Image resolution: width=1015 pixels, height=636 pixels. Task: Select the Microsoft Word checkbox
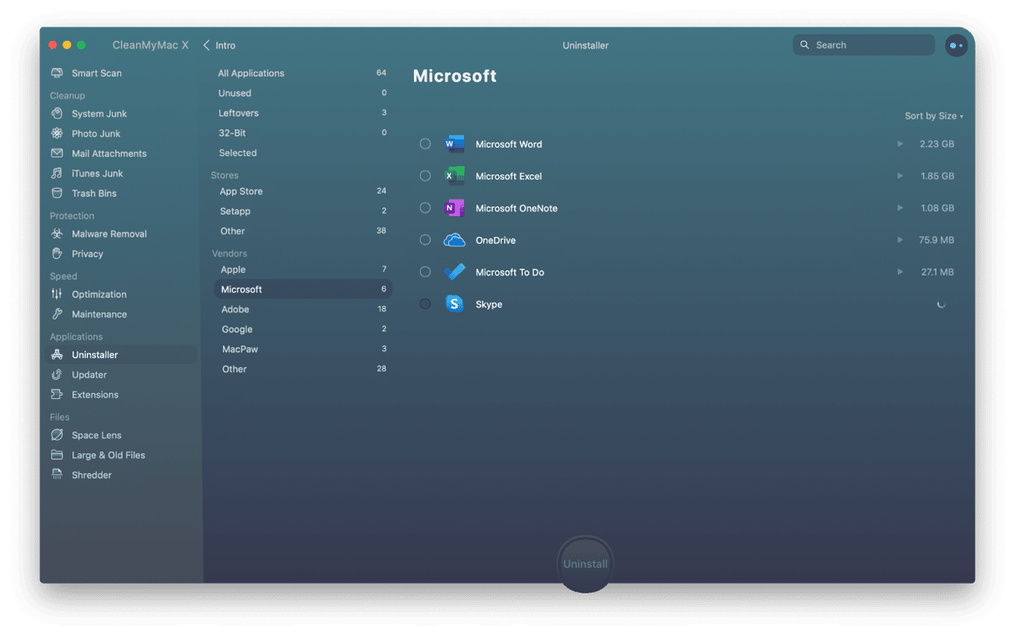coord(425,144)
